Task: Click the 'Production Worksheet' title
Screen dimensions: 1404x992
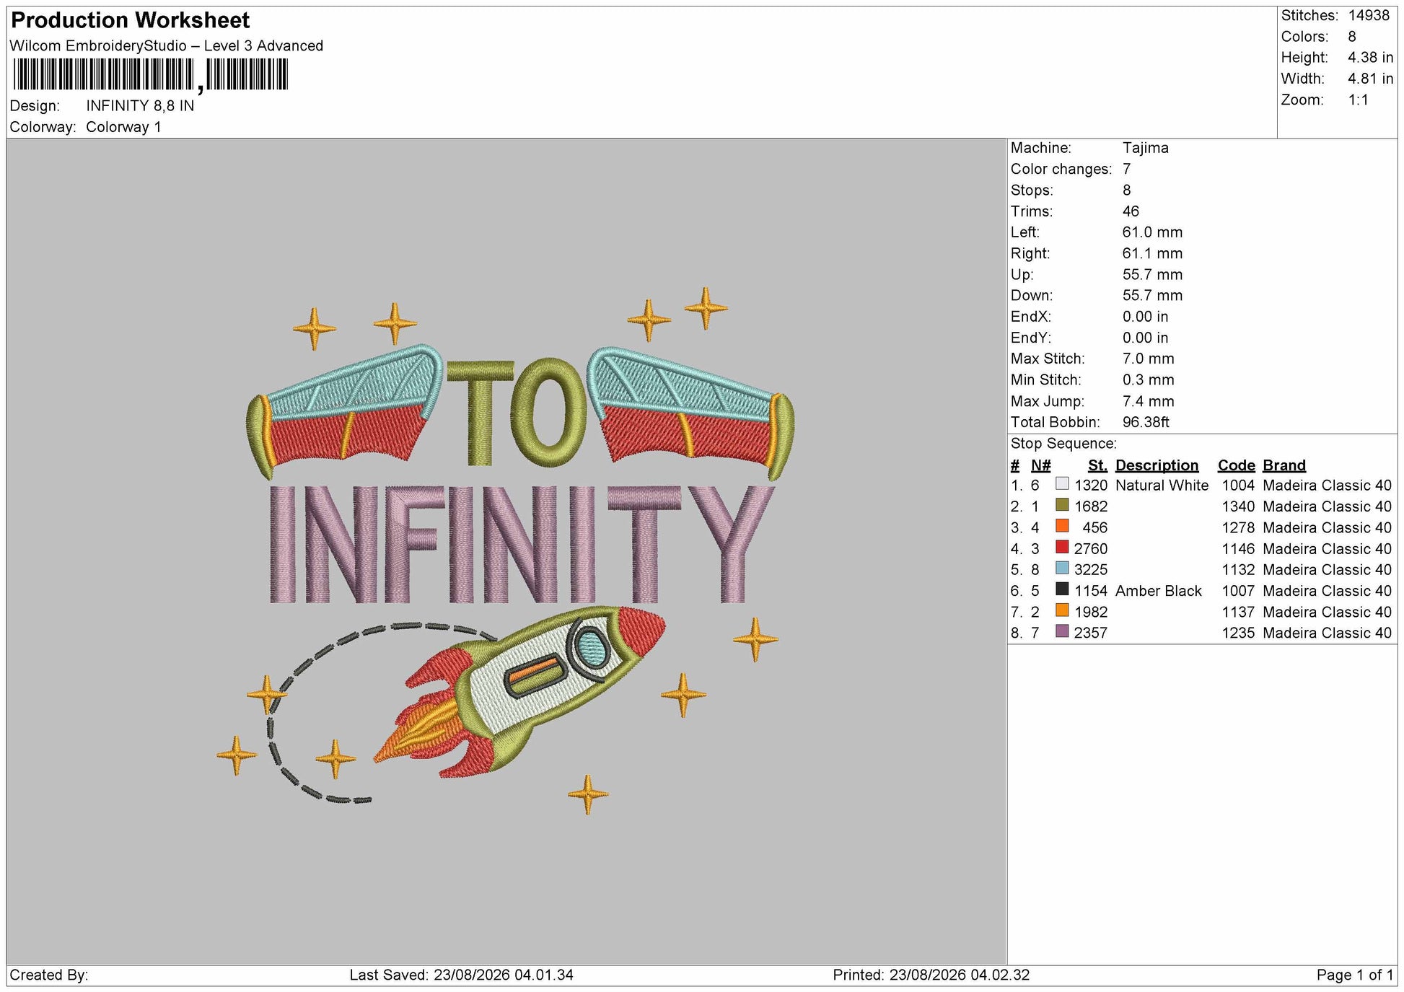Action: [131, 20]
